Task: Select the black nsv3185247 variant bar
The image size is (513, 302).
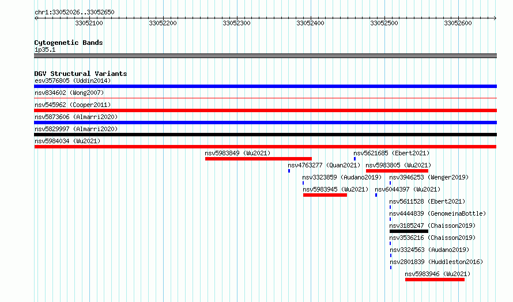Action: click(x=409, y=231)
